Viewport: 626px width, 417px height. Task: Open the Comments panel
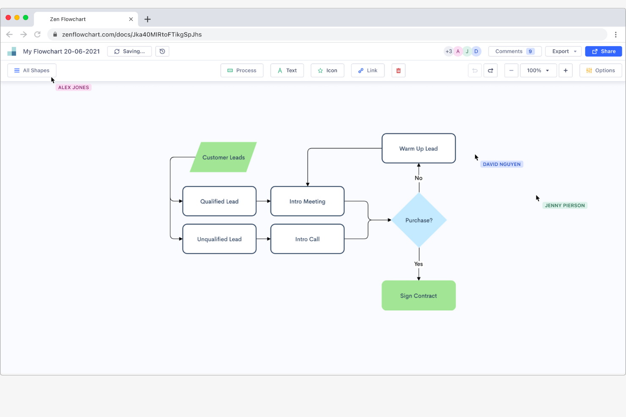tap(515, 51)
